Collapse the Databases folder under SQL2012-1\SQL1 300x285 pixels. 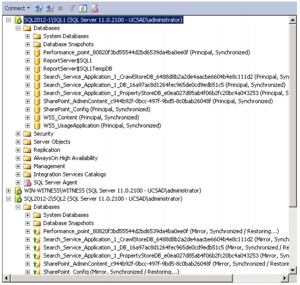pos(18,28)
